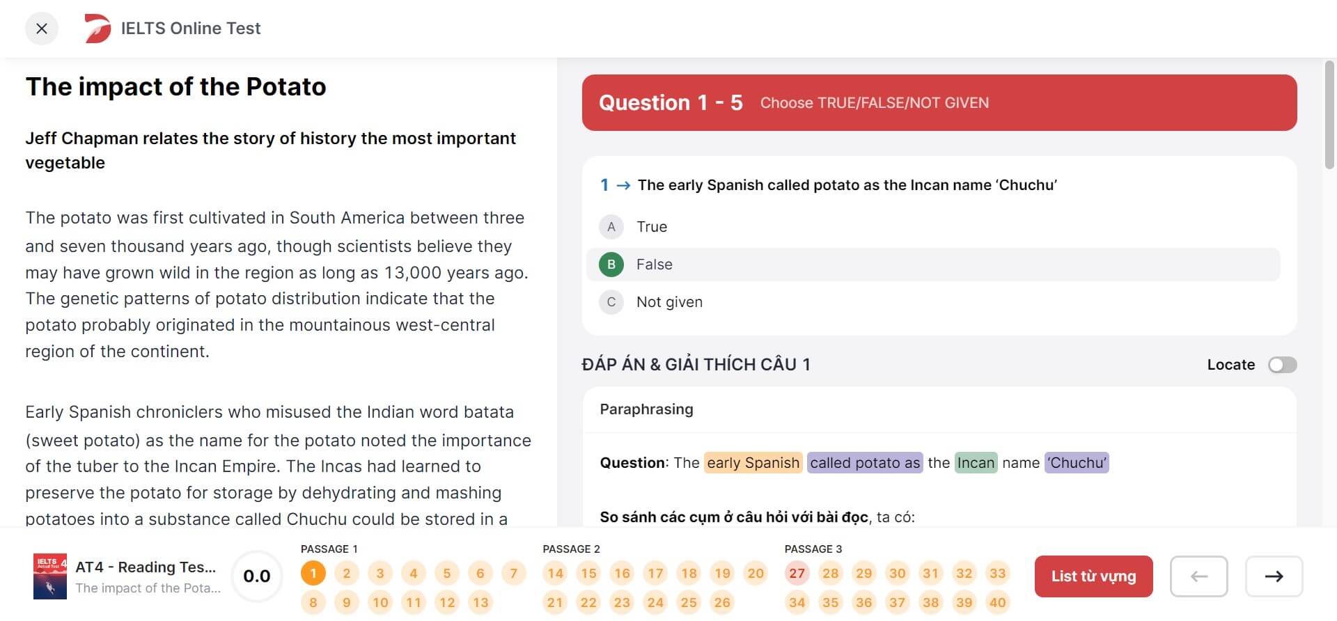
Task: Jump to question 14 in Passage 2
Action: point(555,573)
